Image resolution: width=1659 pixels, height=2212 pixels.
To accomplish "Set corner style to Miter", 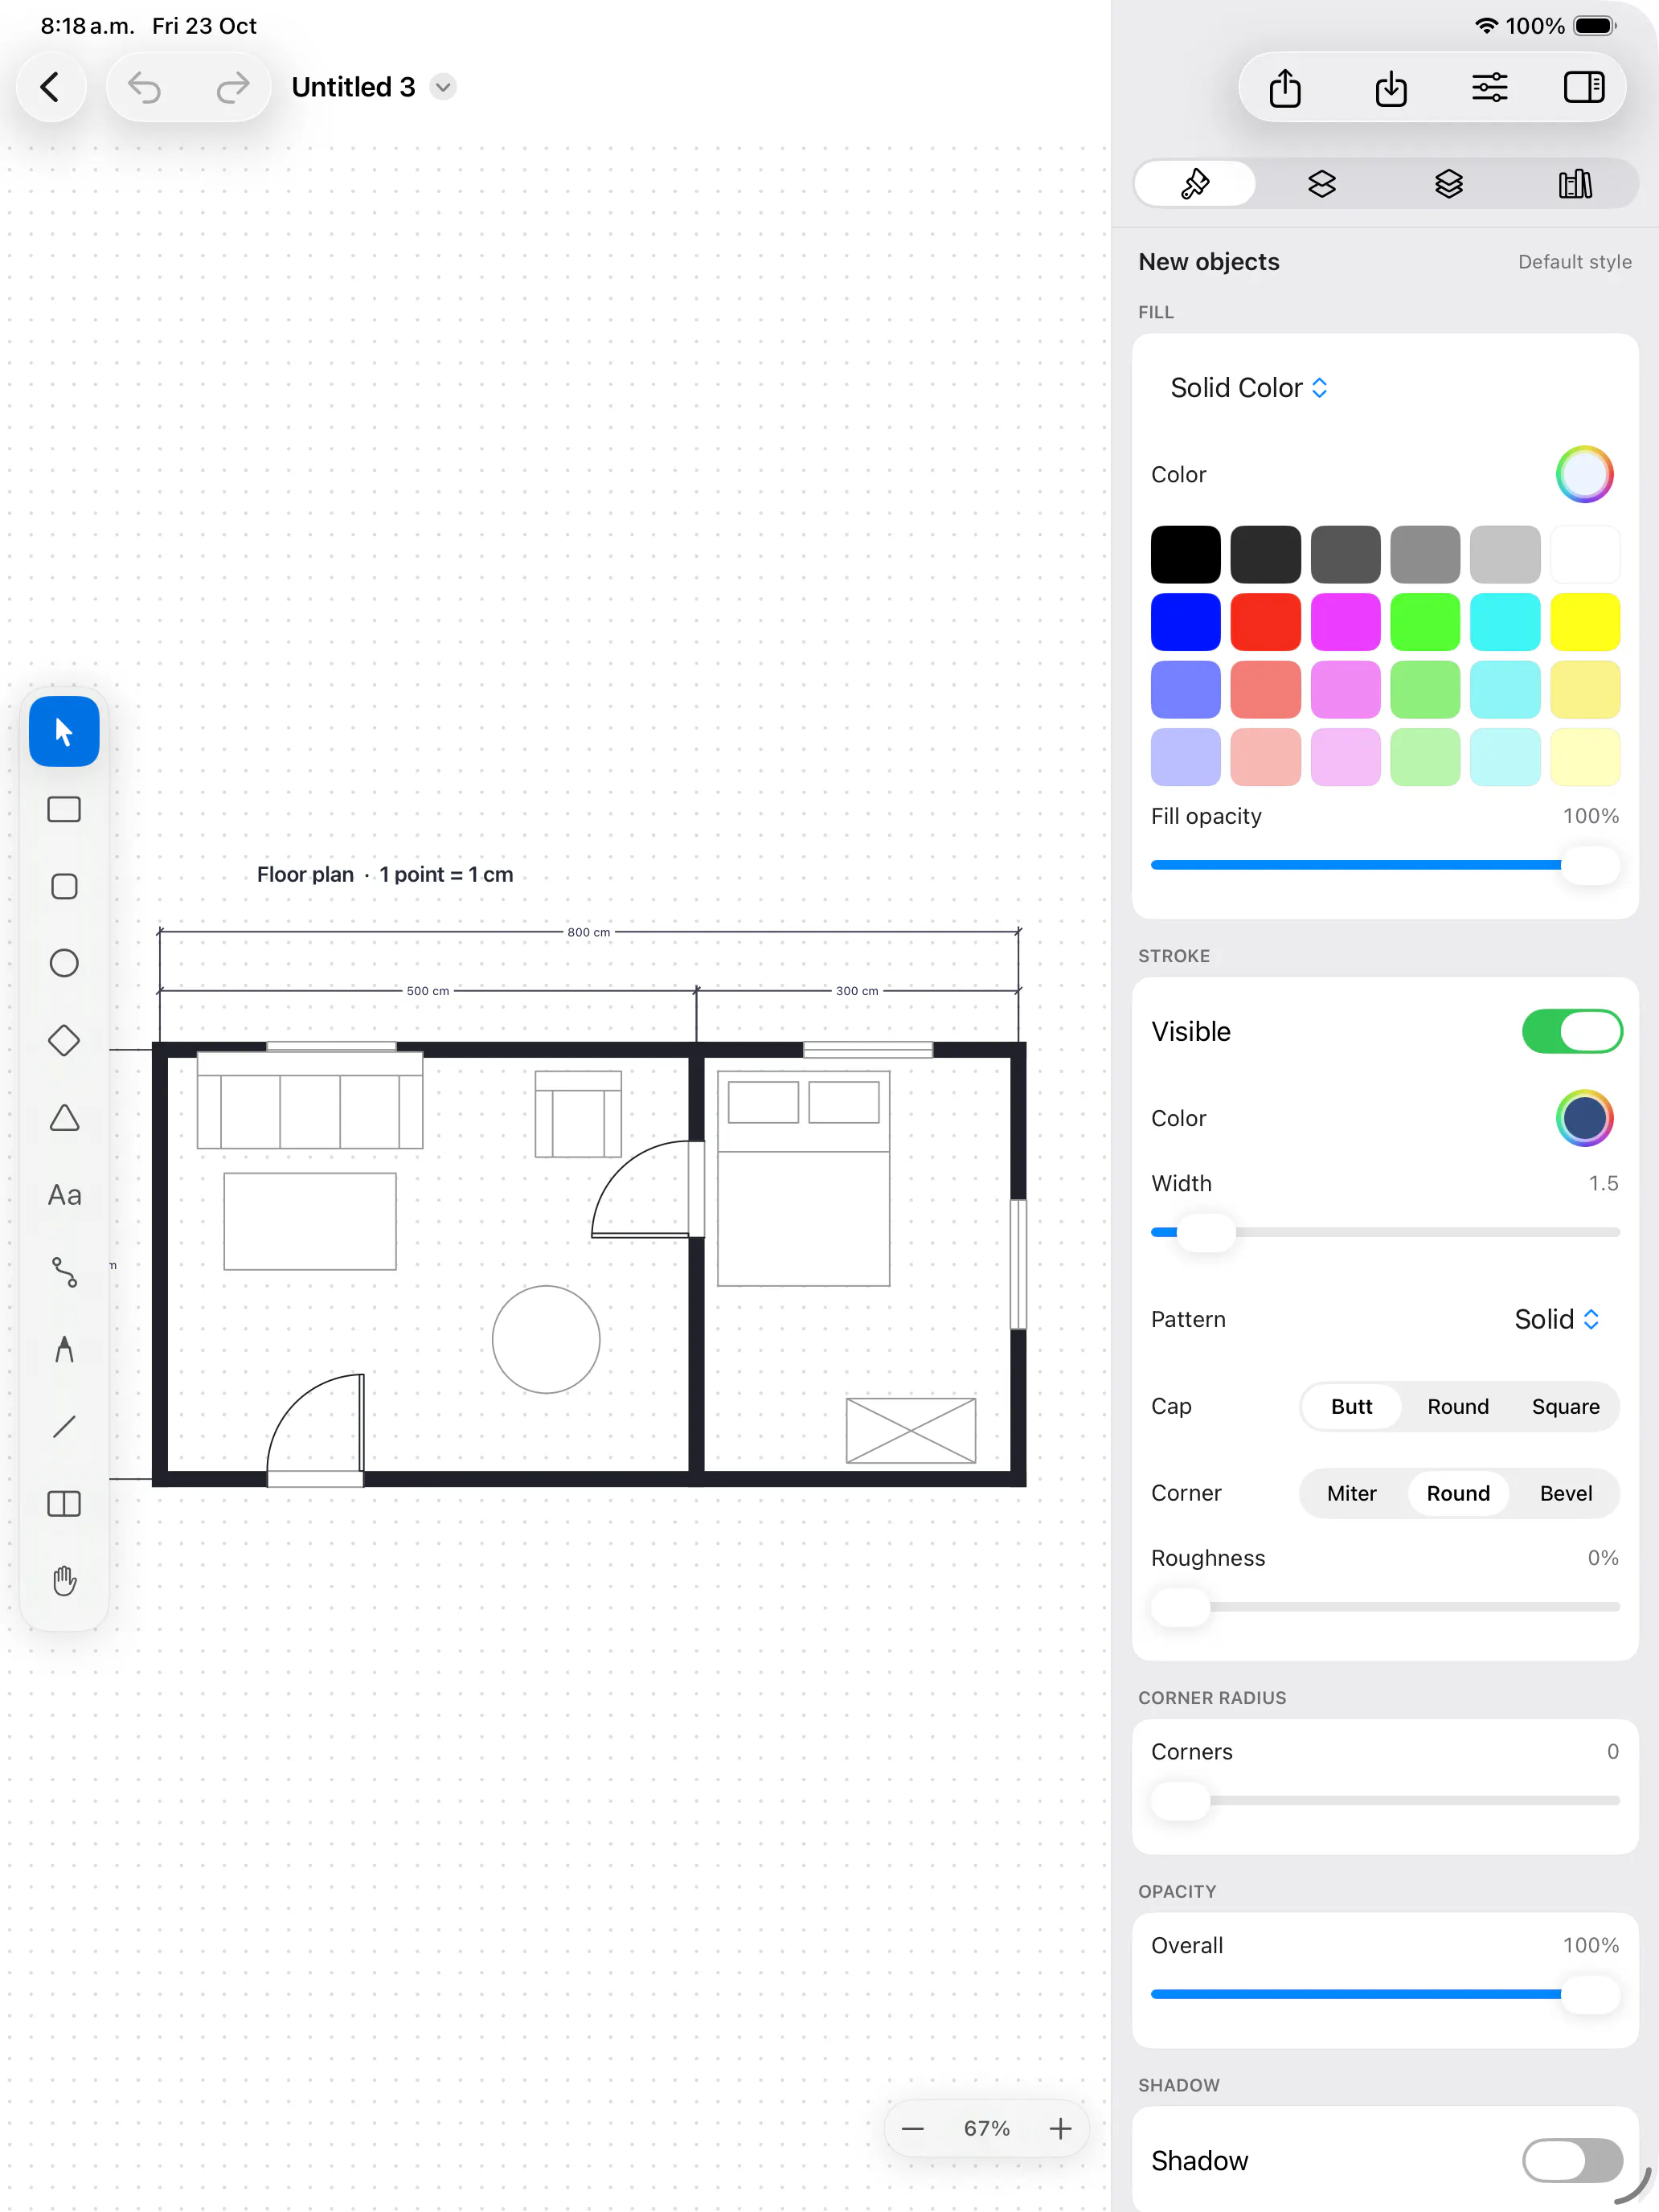I will pyautogui.click(x=1351, y=1493).
